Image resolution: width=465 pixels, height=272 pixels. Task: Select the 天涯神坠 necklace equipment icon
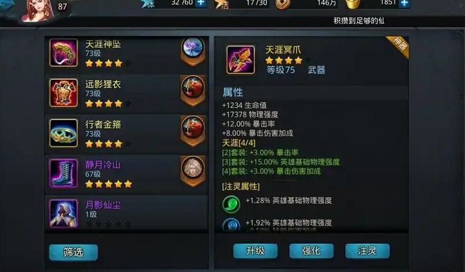pos(64,53)
